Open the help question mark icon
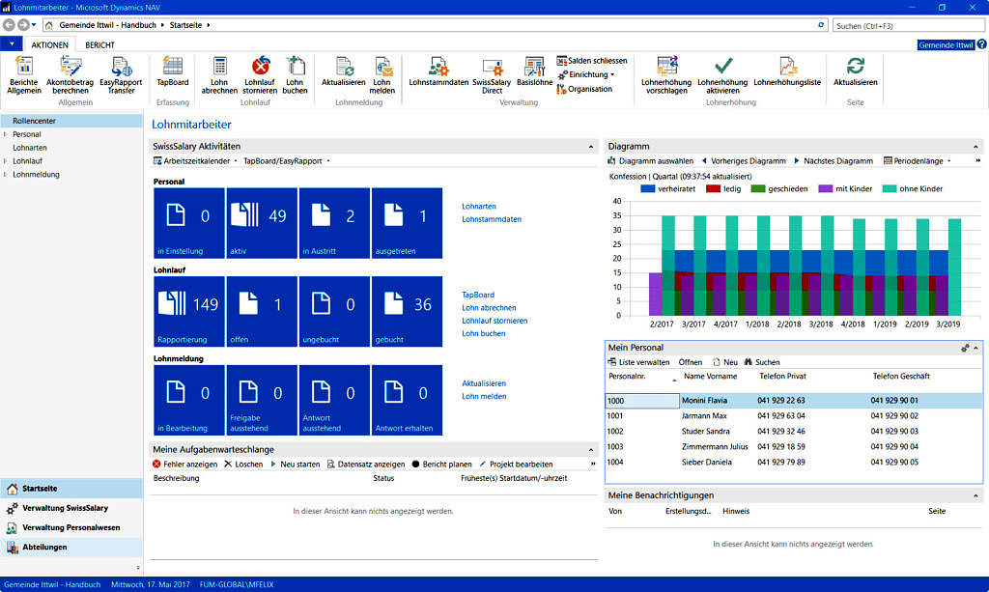The width and height of the screenshot is (989, 592). point(982,44)
